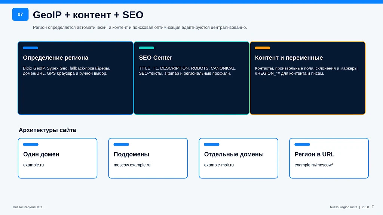The image size is (383, 215).
Task: Select the "example.ru" sample domain text
Action: tap(33, 165)
